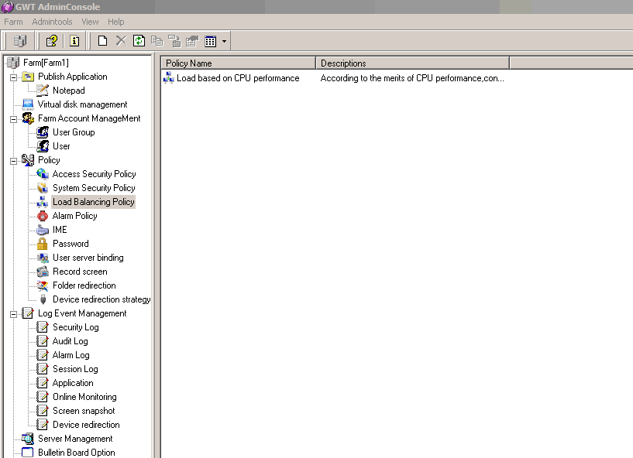Open the View menu
633x458 pixels.
90,22
